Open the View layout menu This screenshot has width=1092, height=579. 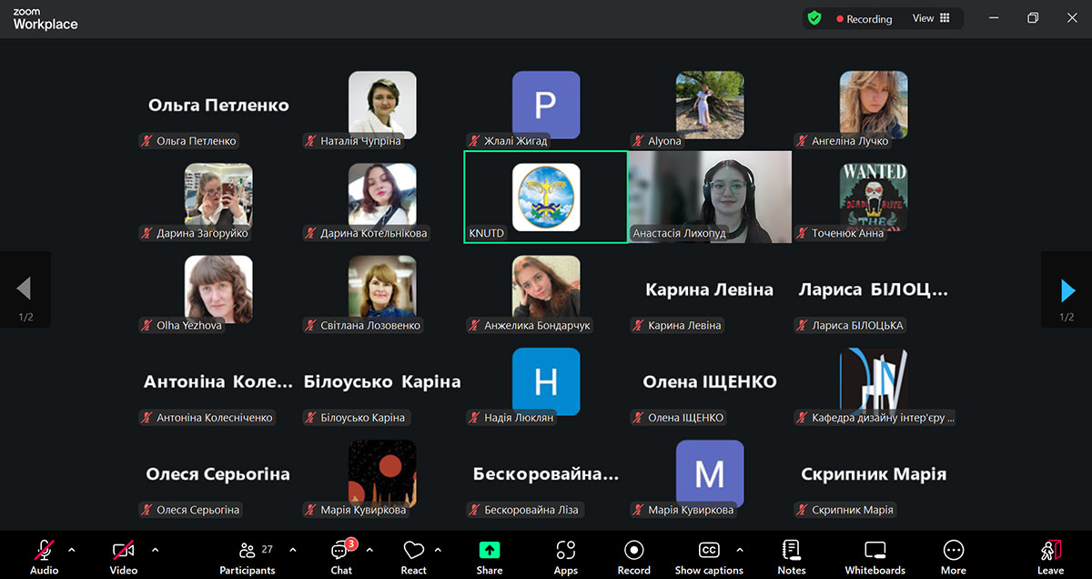click(931, 18)
